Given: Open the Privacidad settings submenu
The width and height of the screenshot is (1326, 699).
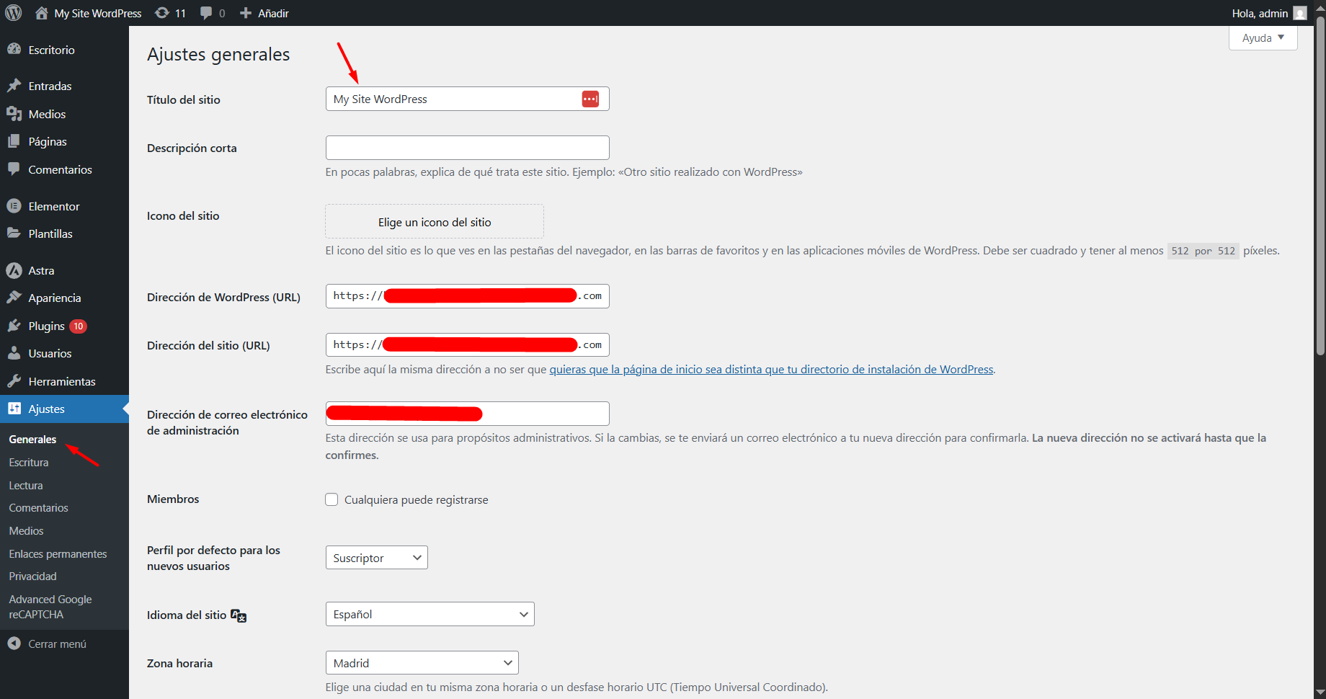Looking at the screenshot, I should (33, 576).
